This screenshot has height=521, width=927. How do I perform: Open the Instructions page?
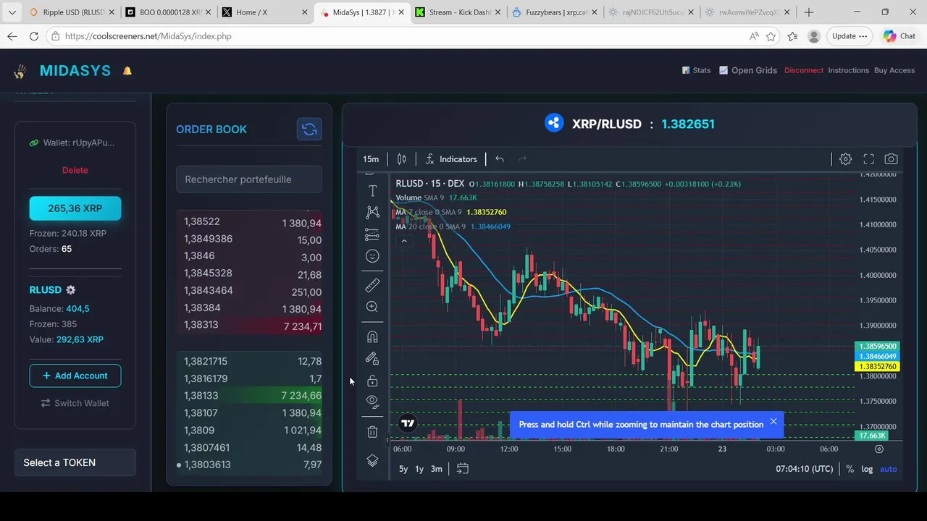pyautogui.click(x=848, y=70)
